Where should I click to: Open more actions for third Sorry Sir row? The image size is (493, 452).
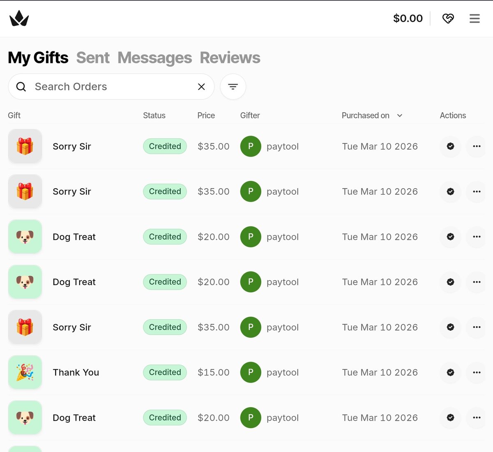[477, 327]
